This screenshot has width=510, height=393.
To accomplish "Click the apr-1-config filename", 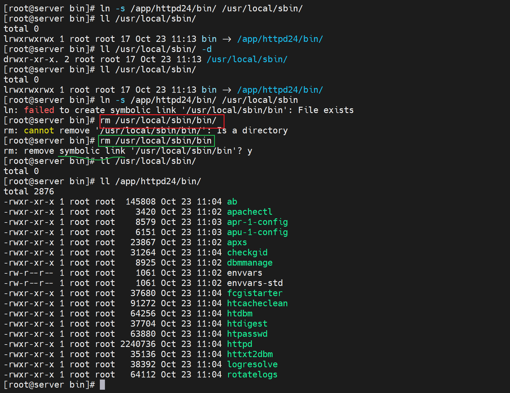I will click(257, 222).
